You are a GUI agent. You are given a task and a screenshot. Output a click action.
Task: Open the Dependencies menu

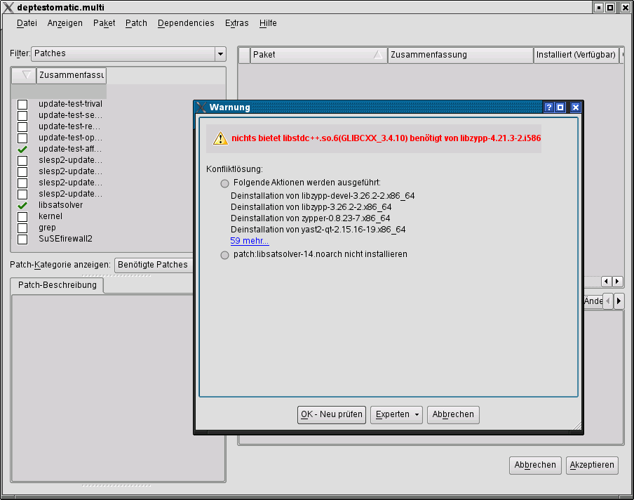tap(186, 23)
